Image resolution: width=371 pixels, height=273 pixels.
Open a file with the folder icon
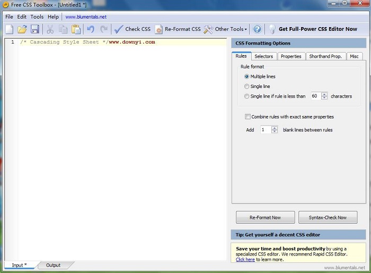click(x=22, y=29)
